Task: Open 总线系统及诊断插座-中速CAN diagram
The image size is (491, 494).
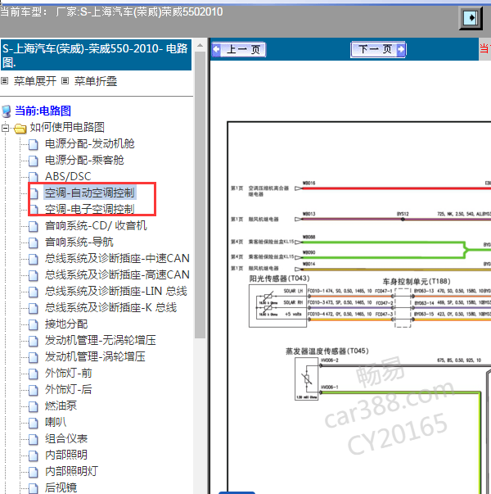Action: click(x=117, y=258)
